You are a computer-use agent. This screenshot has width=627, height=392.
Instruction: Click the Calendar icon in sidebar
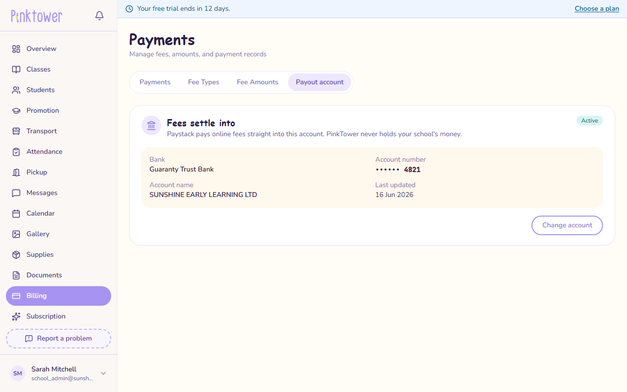[x=16, y=214]
